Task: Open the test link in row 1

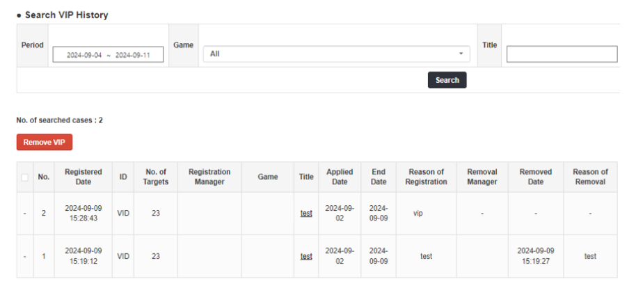Action: [306, 256]
